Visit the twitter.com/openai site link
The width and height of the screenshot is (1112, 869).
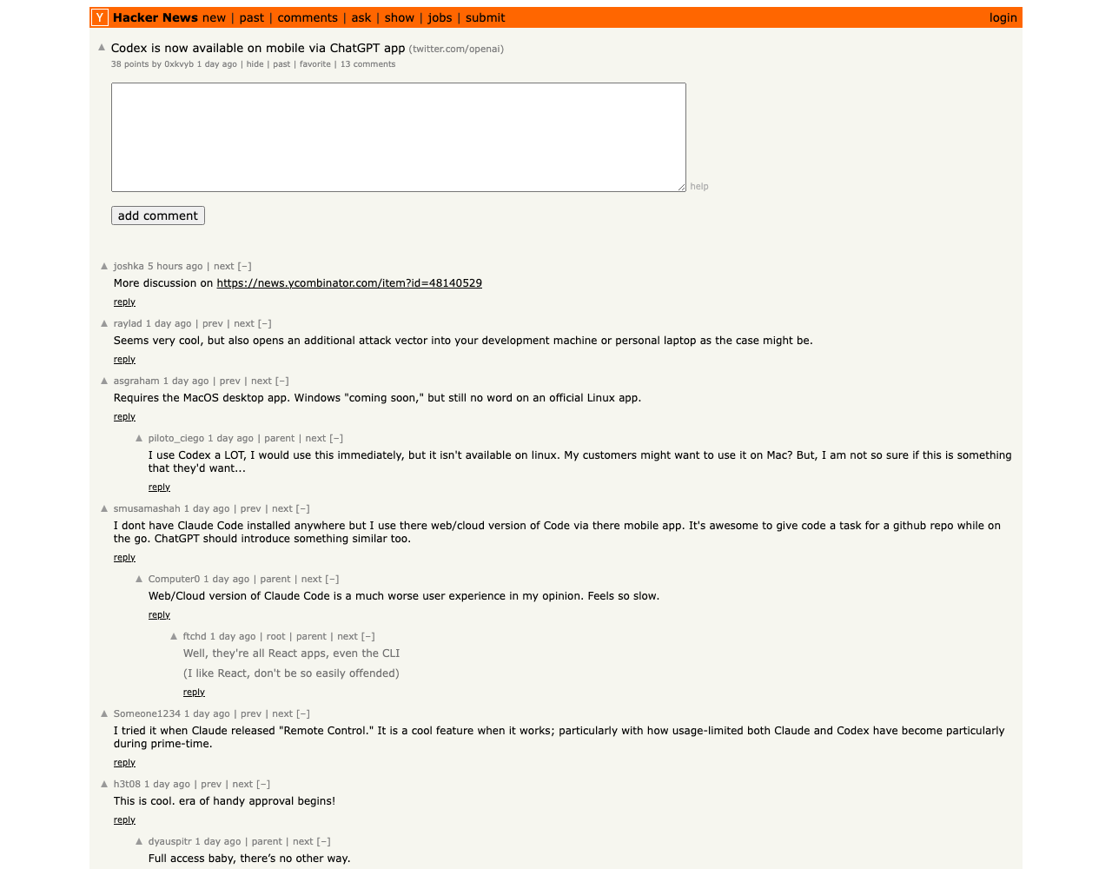(x=456, y=49)
